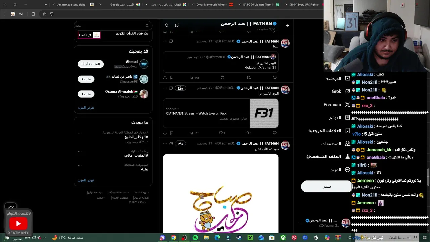Open trend #المغرب_مالي
This screenshot has width=430, height=242.
136,155
